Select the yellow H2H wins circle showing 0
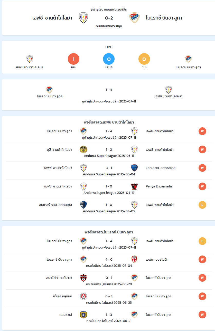The width and height of the screenshot is (215, 331). pos(144,59)
